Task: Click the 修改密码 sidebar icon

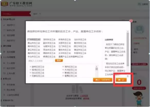Action: 4,68
